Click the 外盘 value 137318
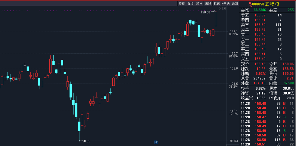The height and width of the screenshot is (146, 296). tap(259, 83)
